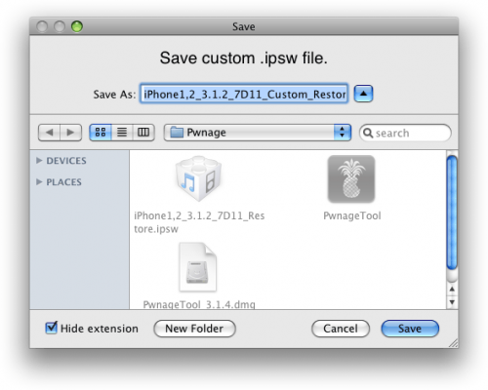Click the iPhone1,2_3.1.2_7D11_Restore.ipsw file name label
This screenshot has width=488, height=390.
point(199,222)
